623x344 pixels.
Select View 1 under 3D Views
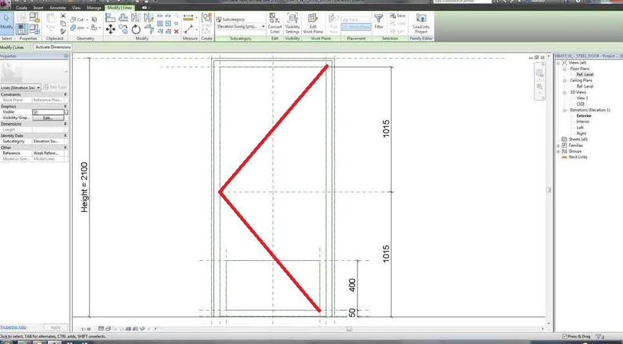click(582, 98)
